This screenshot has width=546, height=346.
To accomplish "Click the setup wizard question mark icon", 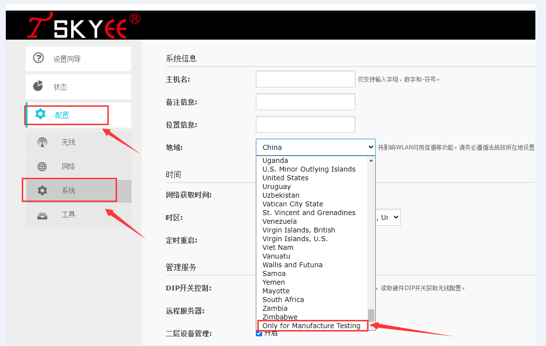I will (38, 58).
